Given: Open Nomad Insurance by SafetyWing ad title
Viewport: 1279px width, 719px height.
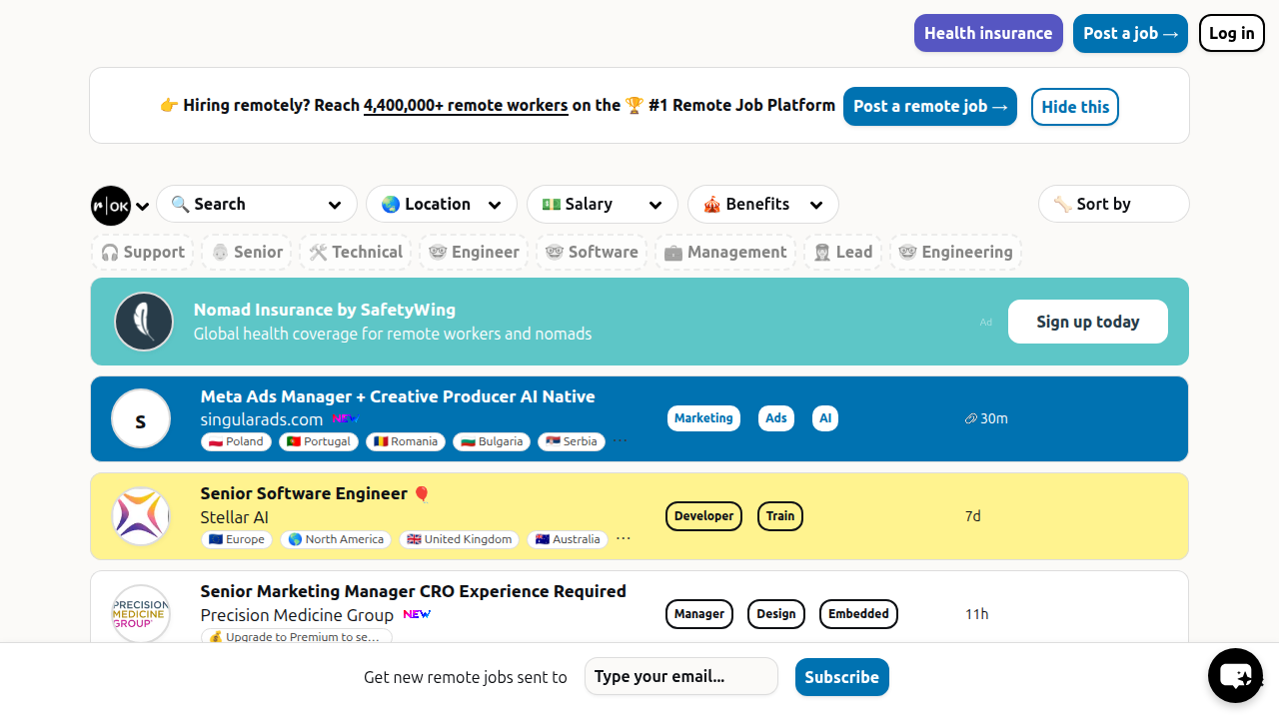Looking at the screenshot, I should pyautogui.click(x=325, y=310).
